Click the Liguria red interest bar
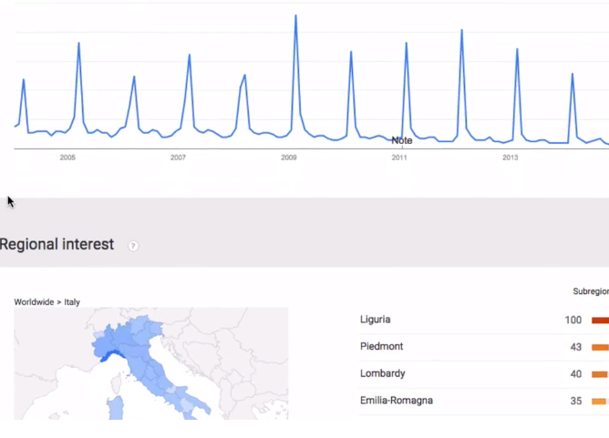609x438 pixels. click(x=600, y=320)
